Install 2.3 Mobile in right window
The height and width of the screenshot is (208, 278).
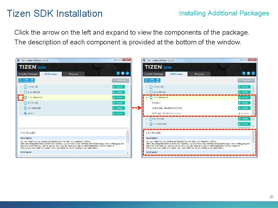point(244,119)
